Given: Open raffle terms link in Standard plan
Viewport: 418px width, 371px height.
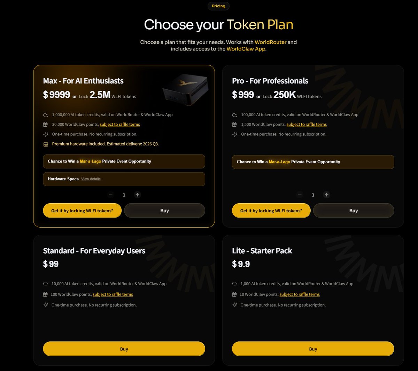Looking at the screenshot, I should [x=113, y=294].
